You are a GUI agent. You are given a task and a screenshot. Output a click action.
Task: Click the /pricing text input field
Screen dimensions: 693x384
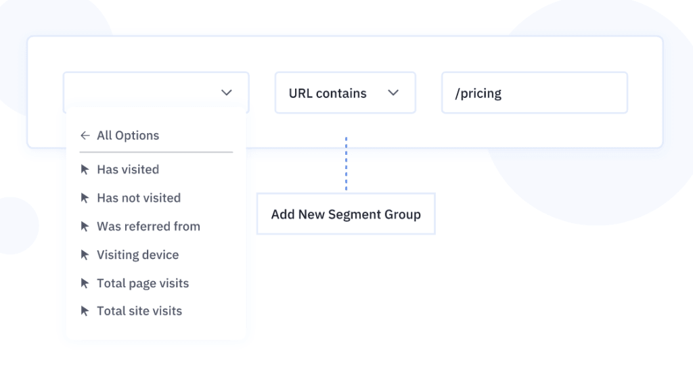(x=534, y=93)
